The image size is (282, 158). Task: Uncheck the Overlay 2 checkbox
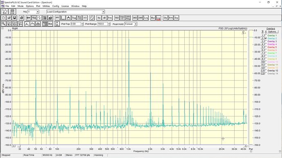tap(266, 38)
